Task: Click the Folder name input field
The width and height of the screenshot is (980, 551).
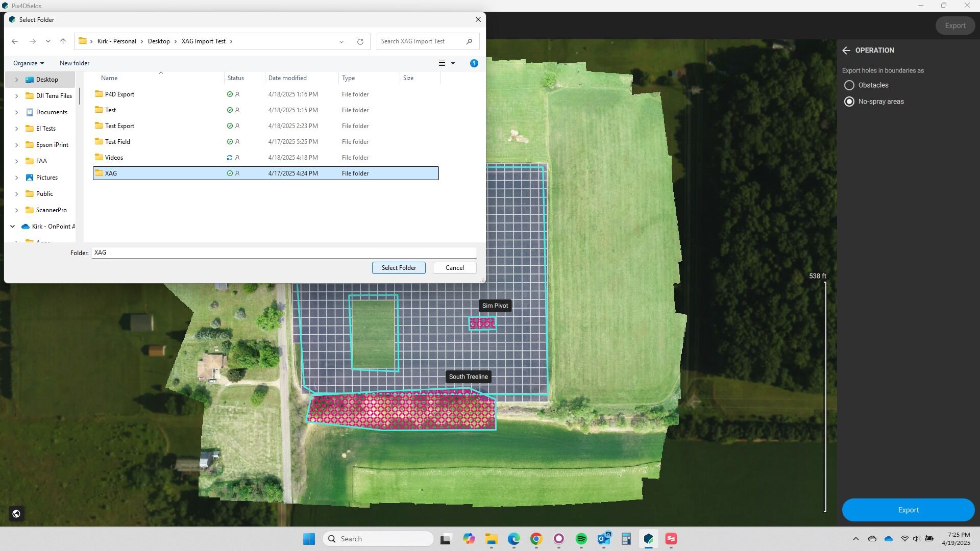Action: tap(284, 253)
